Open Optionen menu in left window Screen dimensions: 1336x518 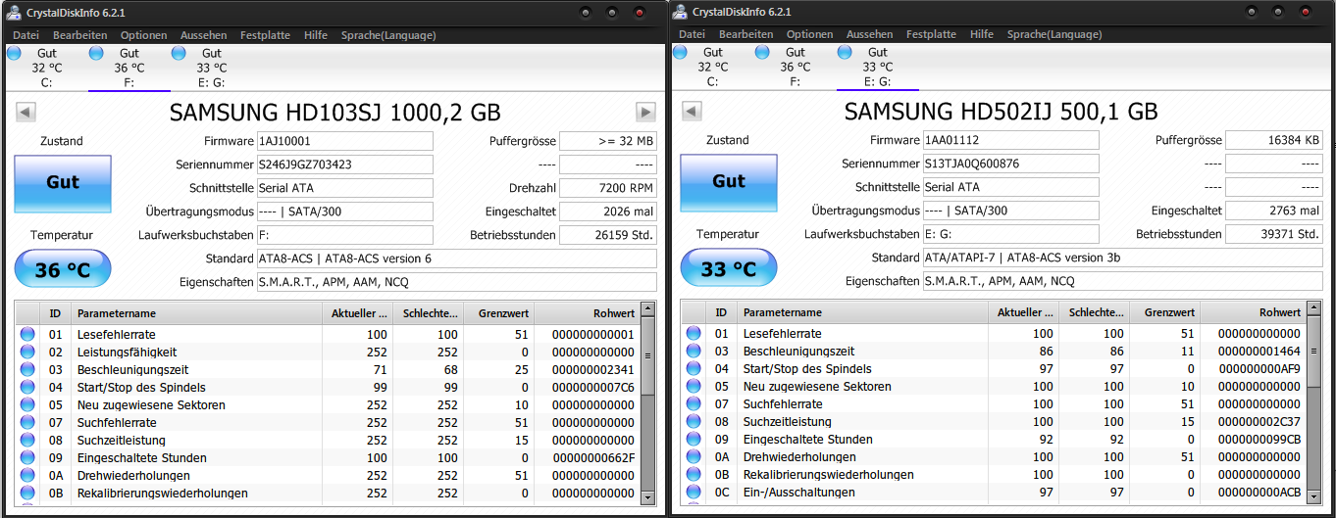coord(144,35)
